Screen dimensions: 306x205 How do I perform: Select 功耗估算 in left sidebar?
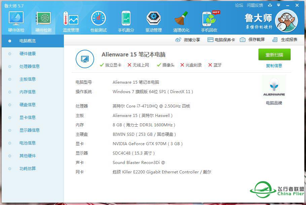tap(28, 169)
